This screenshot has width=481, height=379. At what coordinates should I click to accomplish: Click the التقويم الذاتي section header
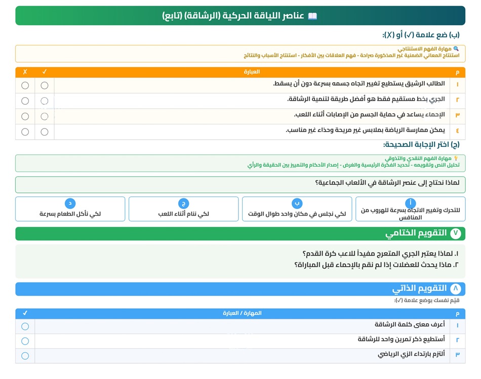pyautogui.click(x=240, y=289)
